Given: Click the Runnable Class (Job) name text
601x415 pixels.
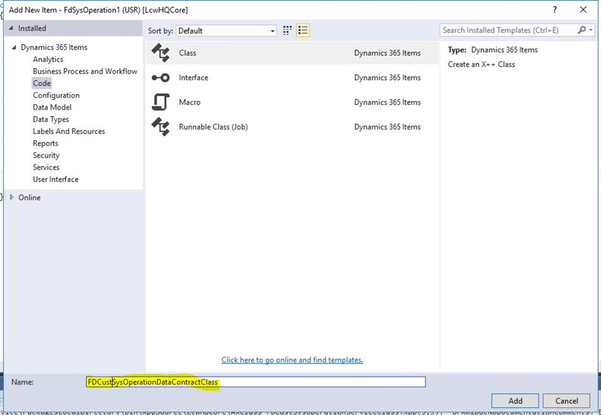Looking at the screenshot, I should coord(213,127).
